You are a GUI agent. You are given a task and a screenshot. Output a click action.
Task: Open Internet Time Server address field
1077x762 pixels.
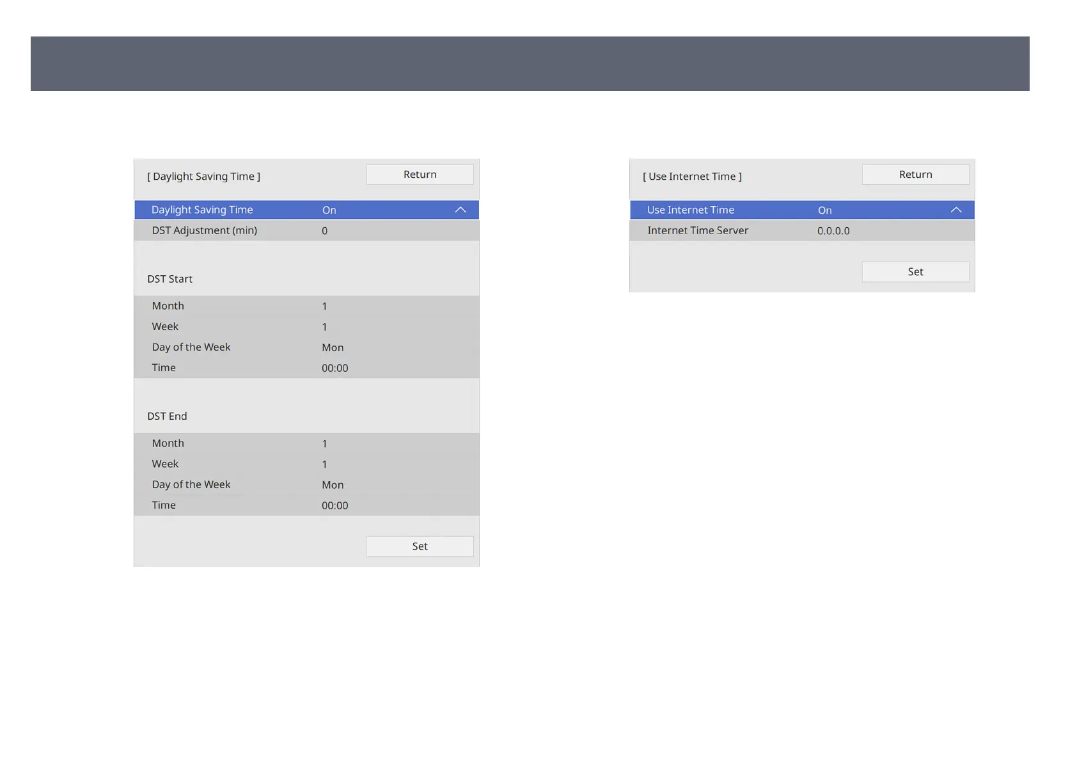point(802,230)
